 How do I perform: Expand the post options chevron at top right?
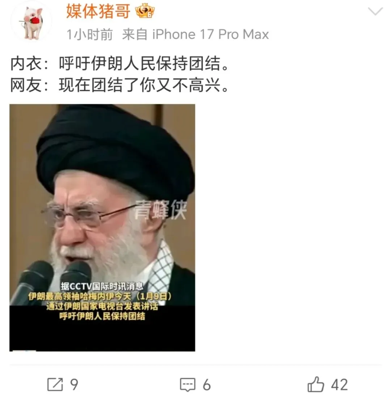point(375,12)
